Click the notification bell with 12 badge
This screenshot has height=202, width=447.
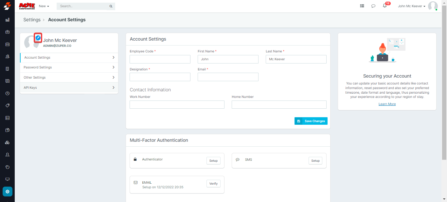(385, 6)
